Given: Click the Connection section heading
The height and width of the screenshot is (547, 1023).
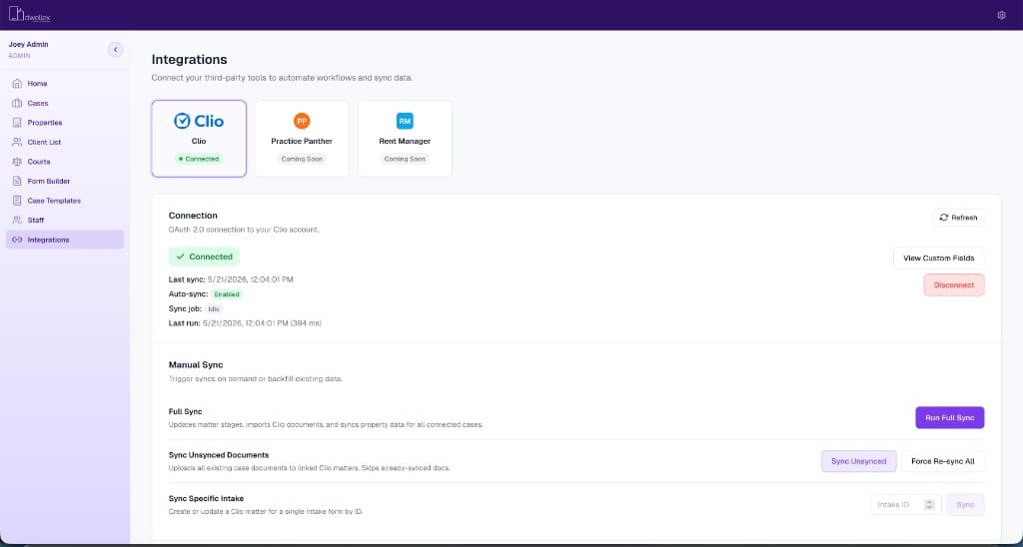Looking at the screenshot, I should (x=193, y=216).
